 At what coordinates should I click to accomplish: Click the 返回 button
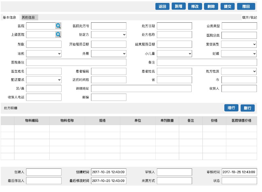162,7
